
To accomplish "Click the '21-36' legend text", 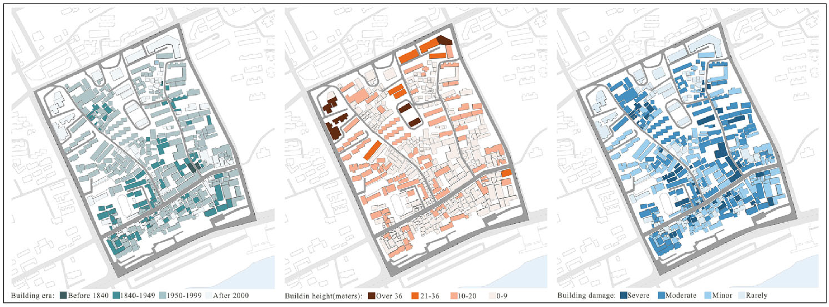I will [430, 296].
